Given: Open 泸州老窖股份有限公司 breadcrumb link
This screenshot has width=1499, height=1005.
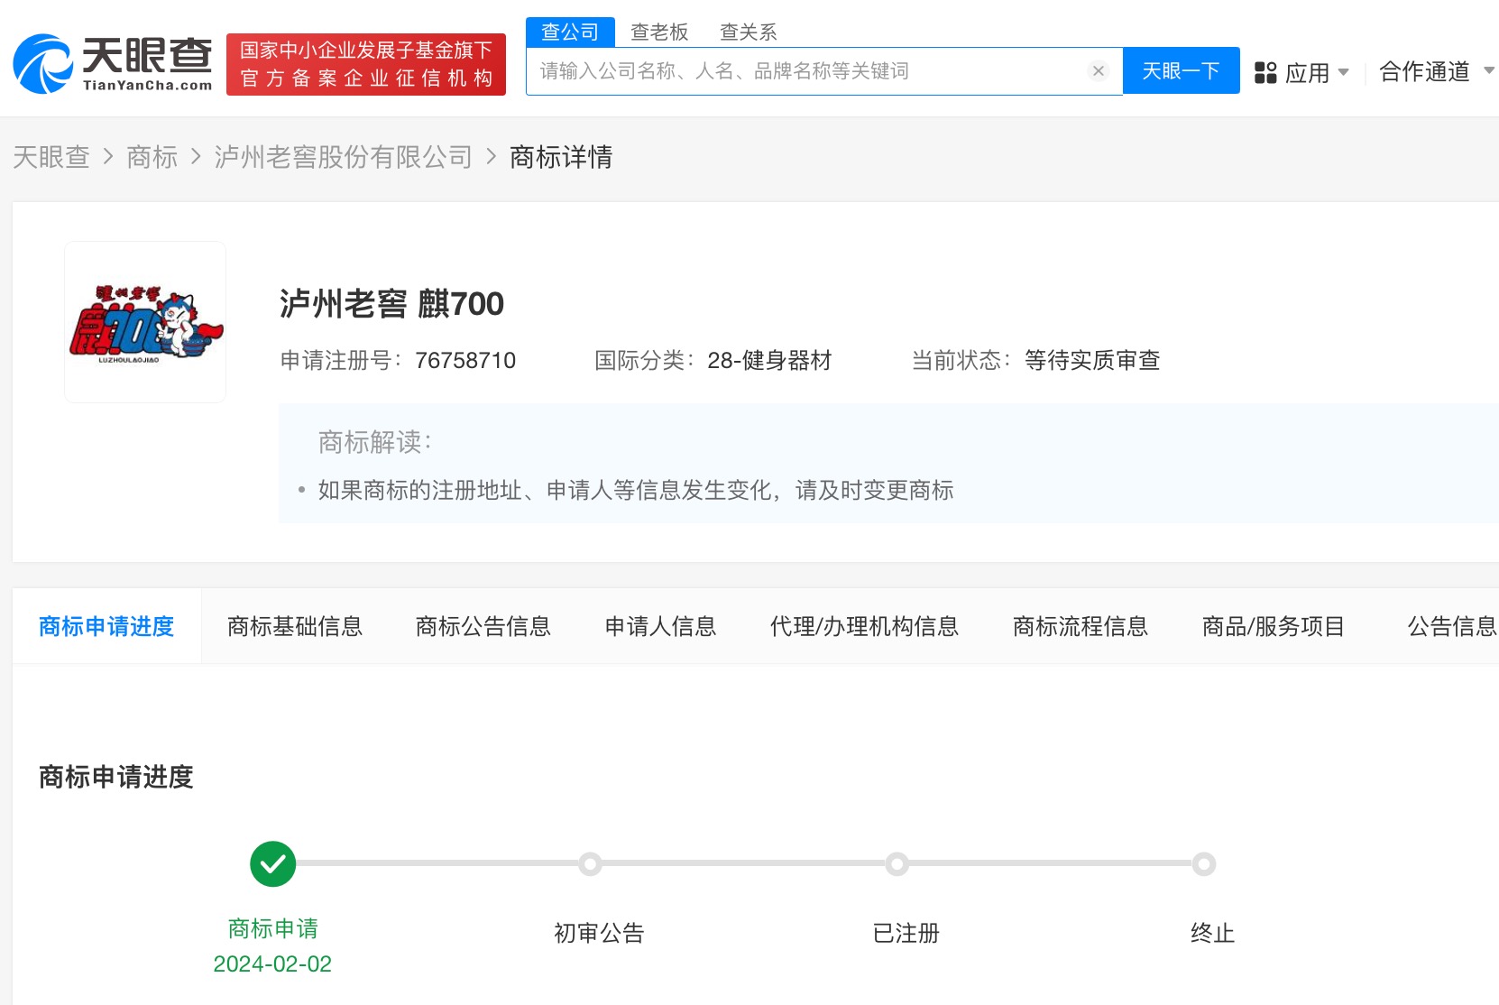Looking at the screenshot, I should (x=344, y=157).
